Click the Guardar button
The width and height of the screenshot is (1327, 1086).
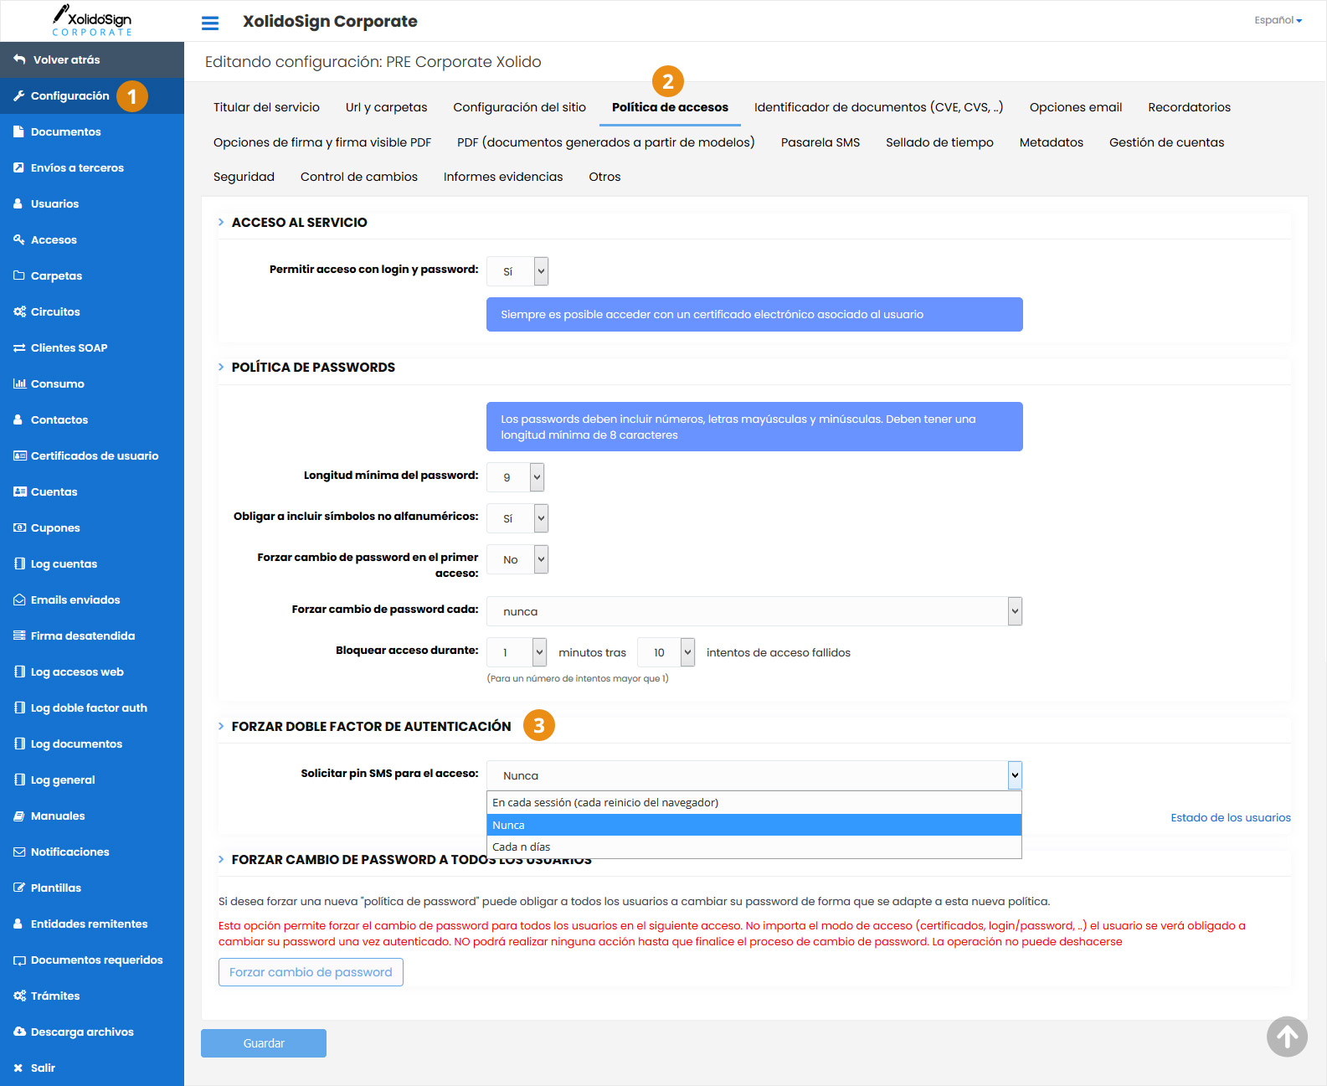(264, 1043)
